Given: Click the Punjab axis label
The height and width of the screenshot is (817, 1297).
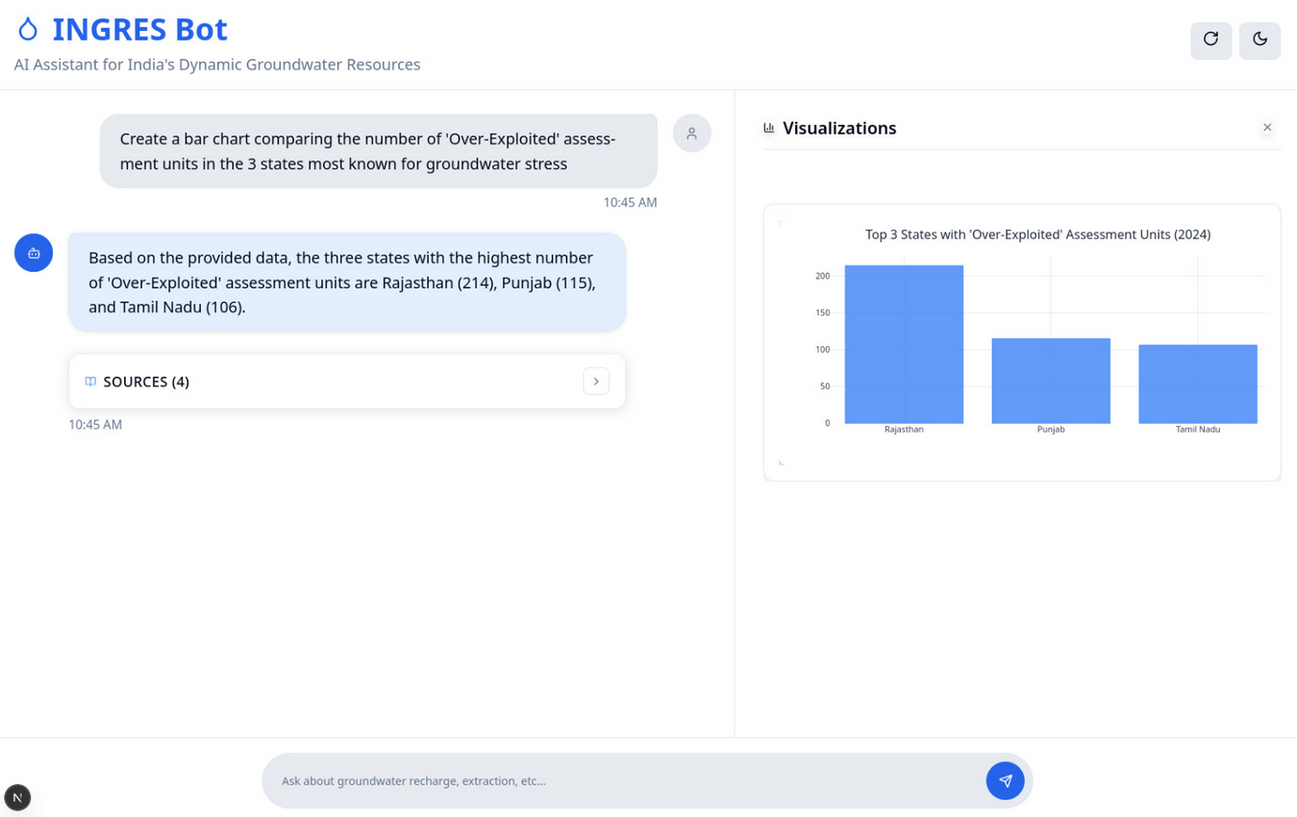Looking at the screenshot, I should click(1051, 430).
